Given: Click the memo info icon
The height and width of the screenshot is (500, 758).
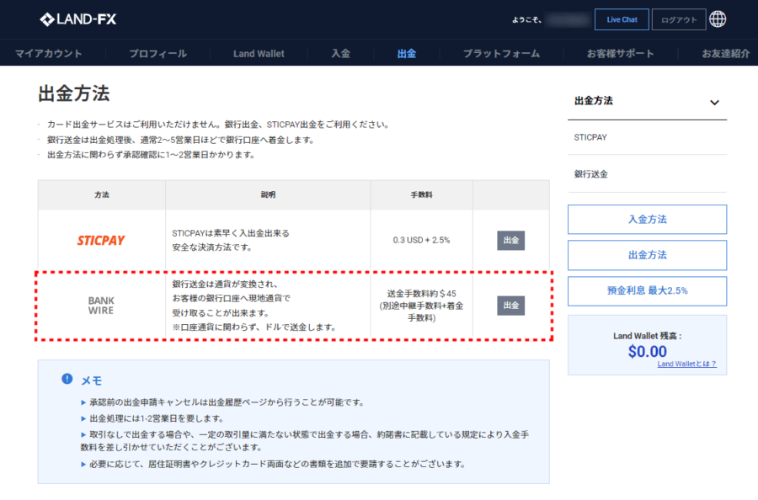Looking at the screenshot, I should click(67, 379).
